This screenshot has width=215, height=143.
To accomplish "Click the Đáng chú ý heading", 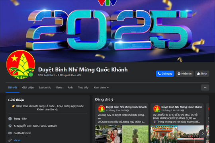I will (104, 99).
